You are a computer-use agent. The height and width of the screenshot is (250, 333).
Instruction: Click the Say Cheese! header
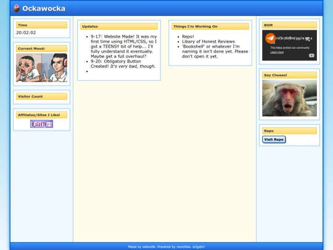[289, 75]
